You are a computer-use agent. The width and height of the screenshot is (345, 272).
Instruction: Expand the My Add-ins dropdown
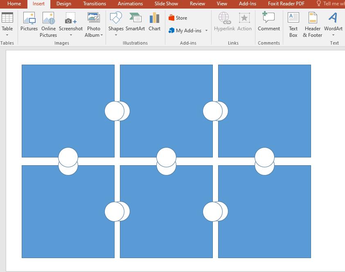206,30
